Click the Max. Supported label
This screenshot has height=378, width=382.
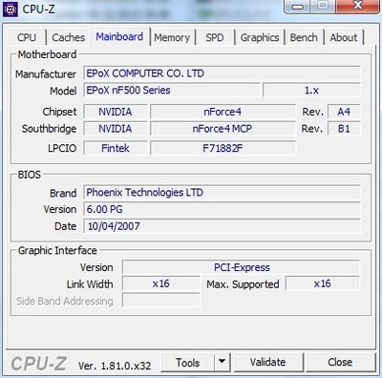pyautogui.click(x=243, y=284)
